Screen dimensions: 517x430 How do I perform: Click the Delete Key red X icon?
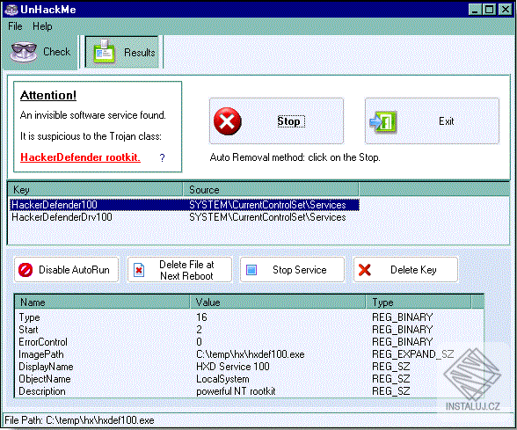coord(365,270)
